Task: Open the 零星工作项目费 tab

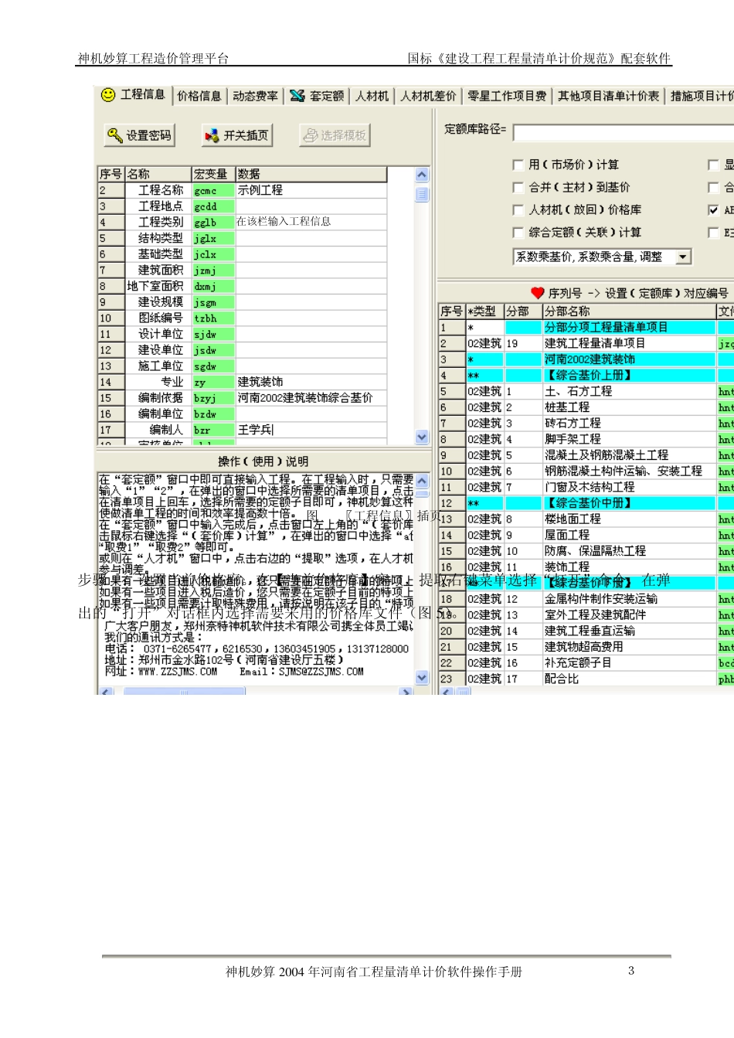Action: (507, 96)
